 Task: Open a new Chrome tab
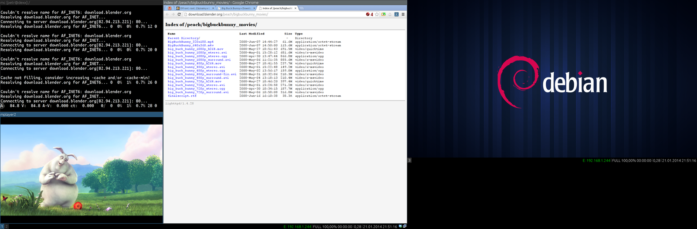tap(301, 8)
